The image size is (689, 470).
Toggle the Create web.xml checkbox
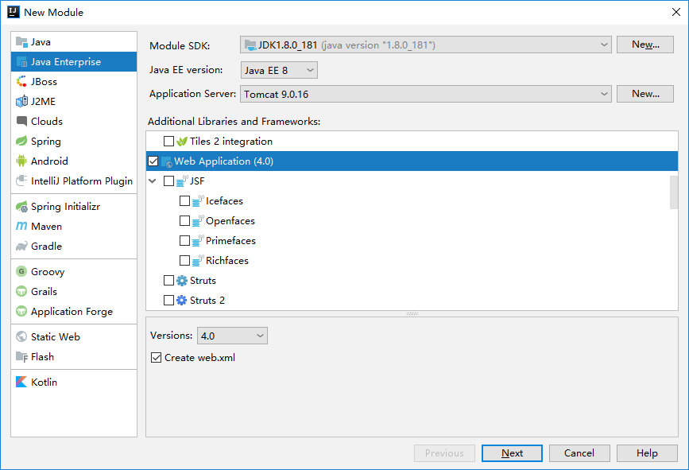pyautogui.click(x=156, y=357)
